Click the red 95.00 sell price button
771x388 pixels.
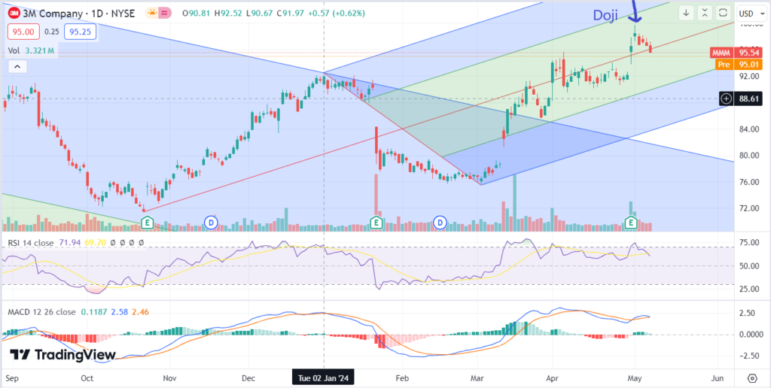(23, 32)
